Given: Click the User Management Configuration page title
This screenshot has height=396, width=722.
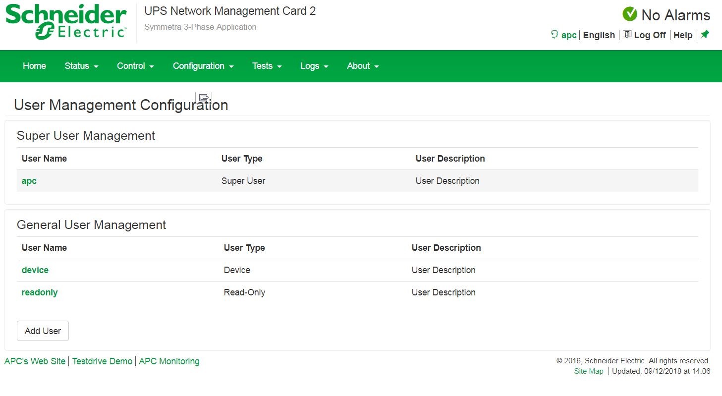Looking at the screenshot, I should pyautogui.click(x=121, y=105).
